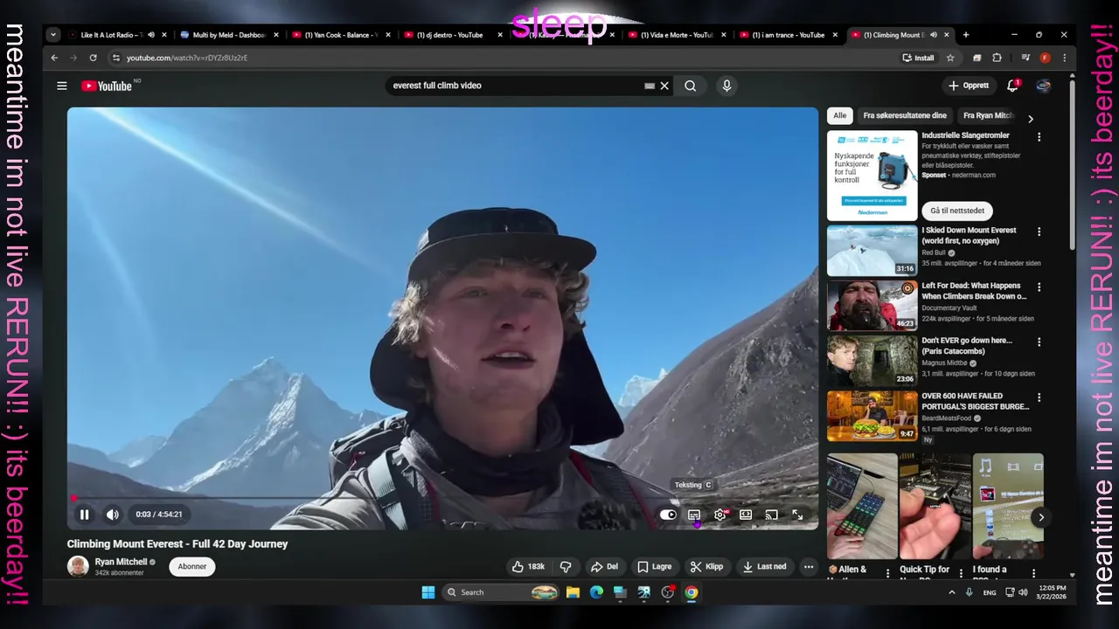Screen dimensions: 1119x629
Task: Open options for Industrielle Slangetromler ad
Action: coord(1039,137)
